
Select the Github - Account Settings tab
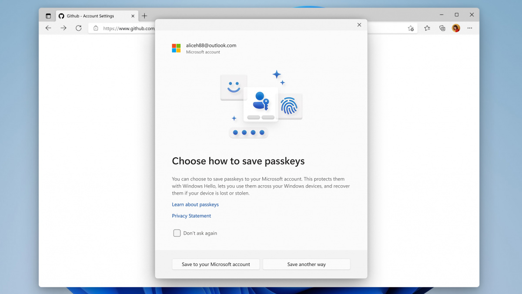(x=97, y=16)
